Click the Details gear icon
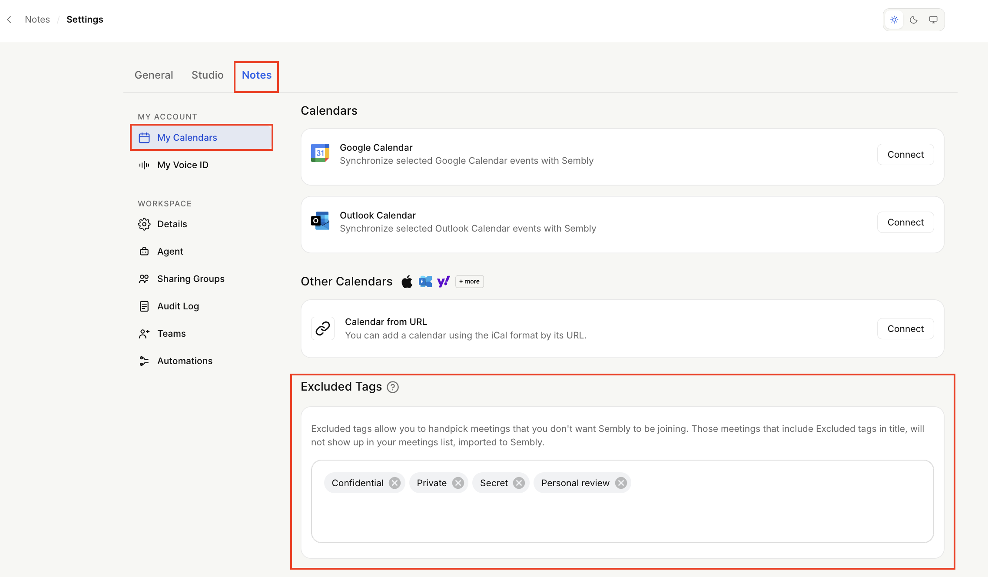The width and height of the screenshot is (988, 577). point(144,224)
